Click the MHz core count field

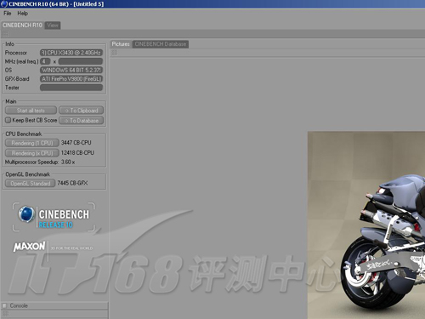coord(45,61)
